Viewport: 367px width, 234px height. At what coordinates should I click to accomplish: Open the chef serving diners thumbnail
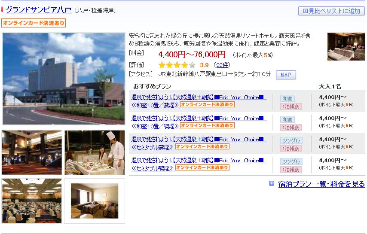point(95,153)
